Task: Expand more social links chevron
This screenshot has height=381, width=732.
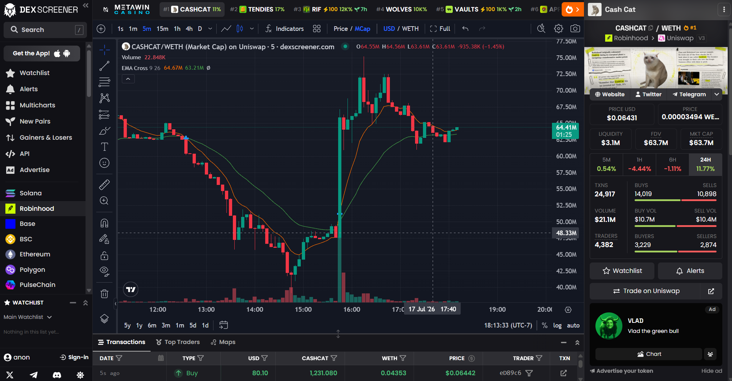Action: (717, 94)
